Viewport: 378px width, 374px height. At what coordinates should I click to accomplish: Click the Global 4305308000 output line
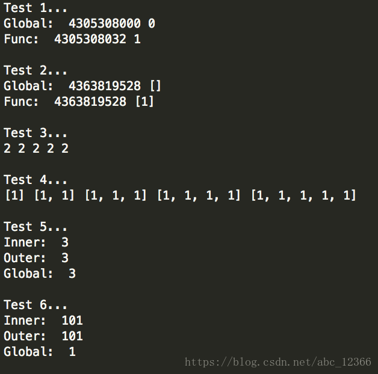pos(79,24)
